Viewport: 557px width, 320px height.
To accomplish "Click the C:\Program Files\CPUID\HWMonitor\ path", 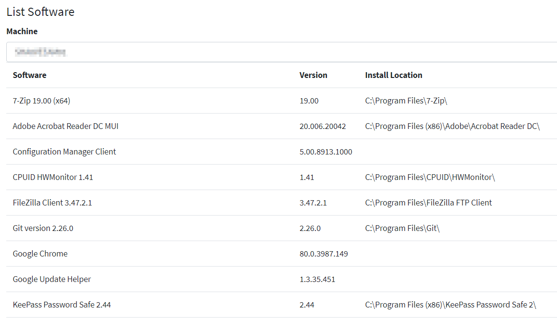I will (x=430, y=177).
